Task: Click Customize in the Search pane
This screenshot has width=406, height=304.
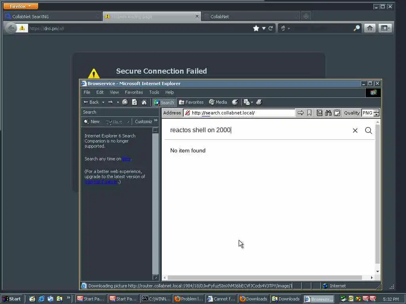Action: tap(144, 122)
